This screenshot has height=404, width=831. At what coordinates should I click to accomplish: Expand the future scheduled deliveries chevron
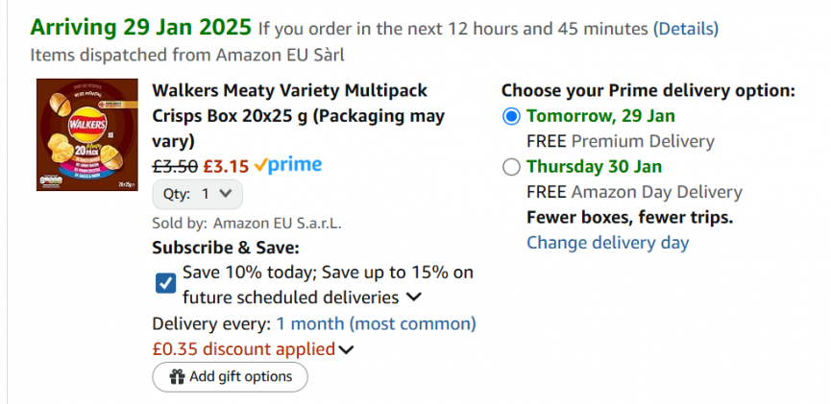point(415,297)
